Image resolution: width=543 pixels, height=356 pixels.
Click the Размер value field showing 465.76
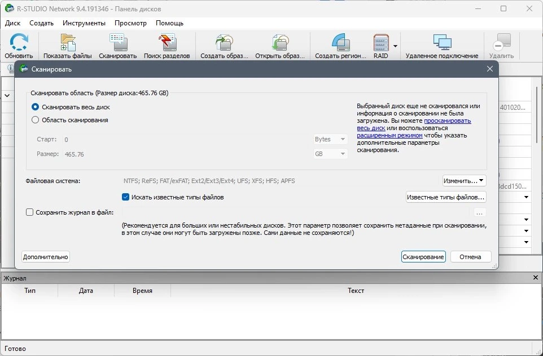(x=187, y=154)
